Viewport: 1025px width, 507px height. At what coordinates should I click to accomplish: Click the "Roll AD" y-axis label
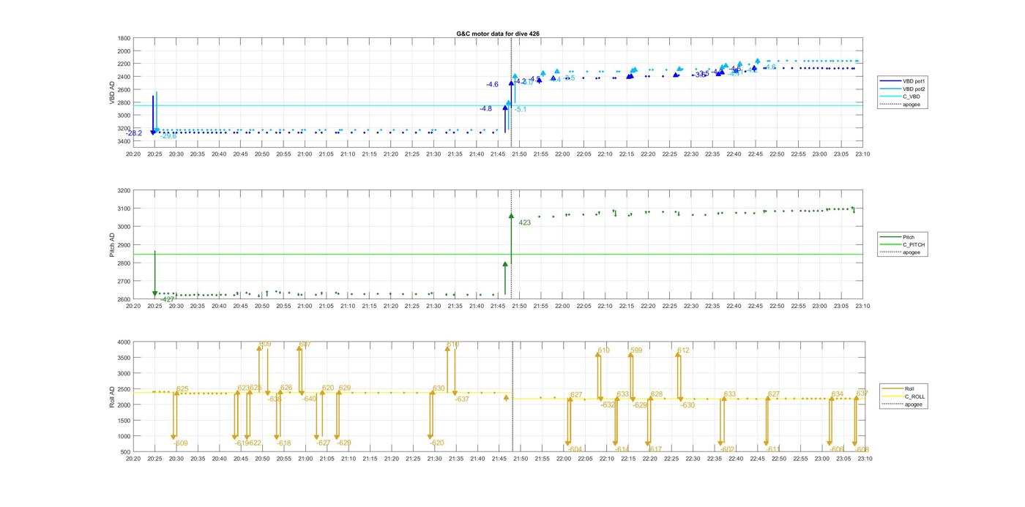click(x=113, y=397)
